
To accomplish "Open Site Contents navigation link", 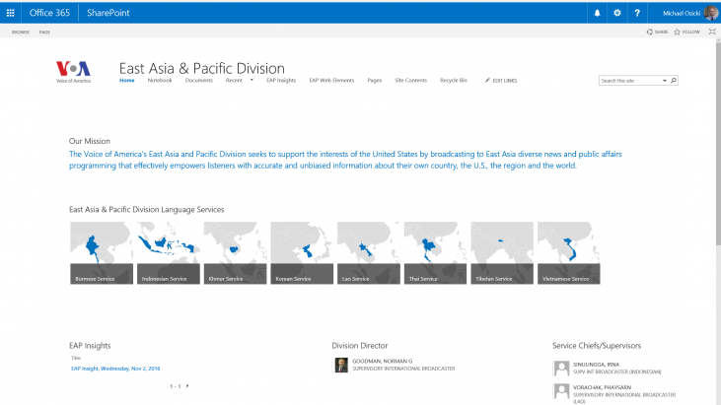I will 410,81.
